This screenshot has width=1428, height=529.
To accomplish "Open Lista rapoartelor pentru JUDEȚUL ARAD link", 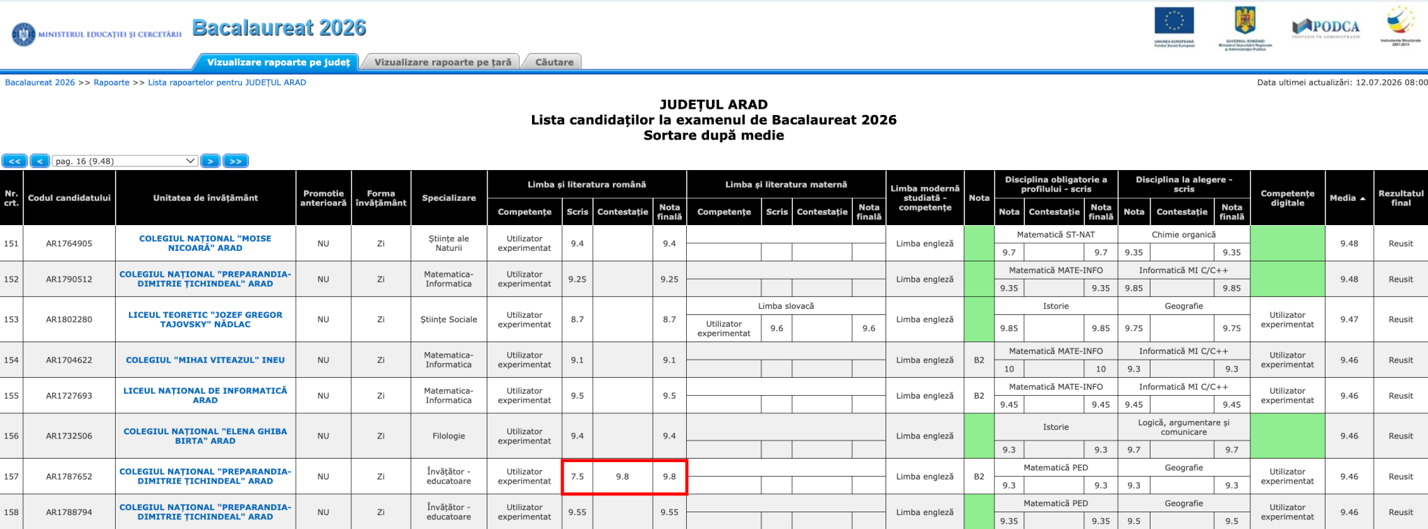I will [x=227, y=82].
